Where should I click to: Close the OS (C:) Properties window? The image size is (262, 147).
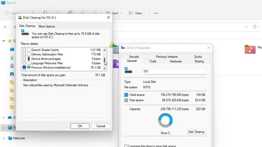point(208,48)
